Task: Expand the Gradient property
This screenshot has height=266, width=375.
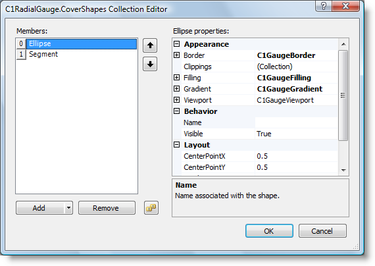Action: tap(176, 89)
